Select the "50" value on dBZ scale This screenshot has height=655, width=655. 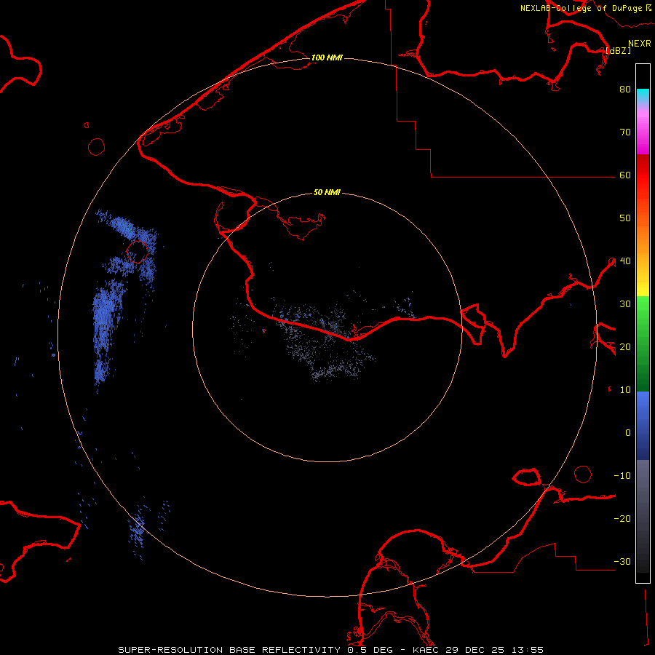[625, 218]
